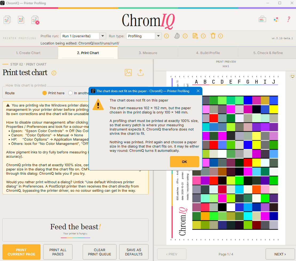
Task: Click the version label v4.3.10-beta.1
Action: (282, 38)
